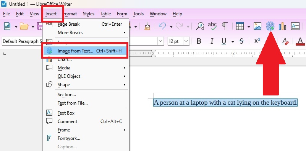Expand the Media submenu
The image size is (306, 151).
pyautogui.click(x=86, y=68)
